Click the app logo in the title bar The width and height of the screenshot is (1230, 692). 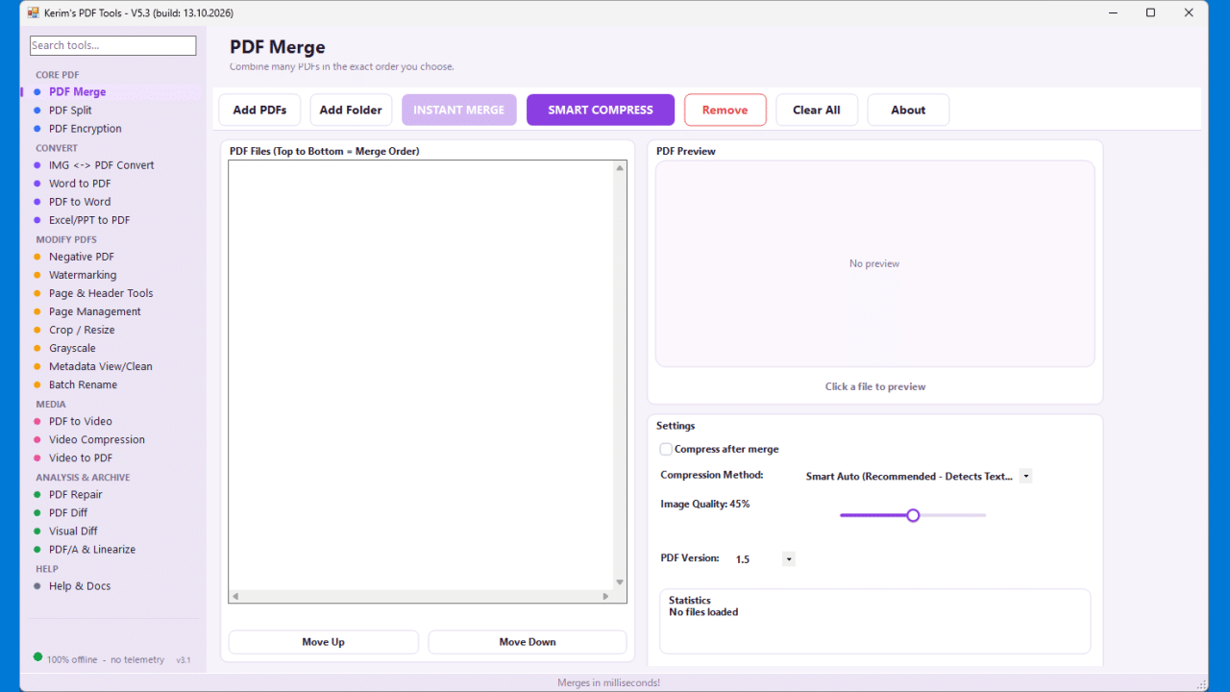[33, 13]
